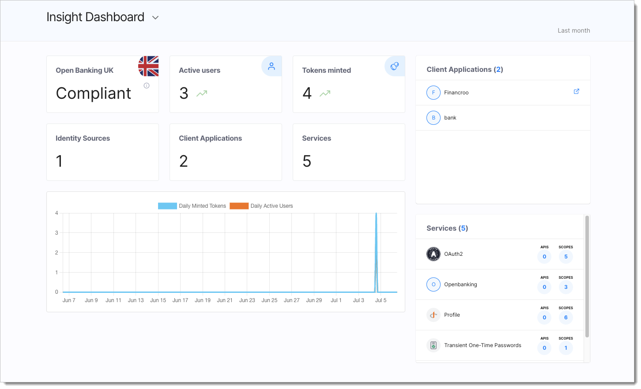This screenshot has width=641, height=389.
Task: Open the Identity Sources card
Action: coord(102,152)
